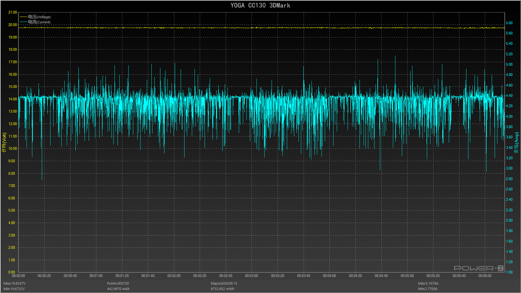Click the 1.20 Amp axis label
Screen dimensions: 521x293
pyautogui.click(x=509, y=262)
